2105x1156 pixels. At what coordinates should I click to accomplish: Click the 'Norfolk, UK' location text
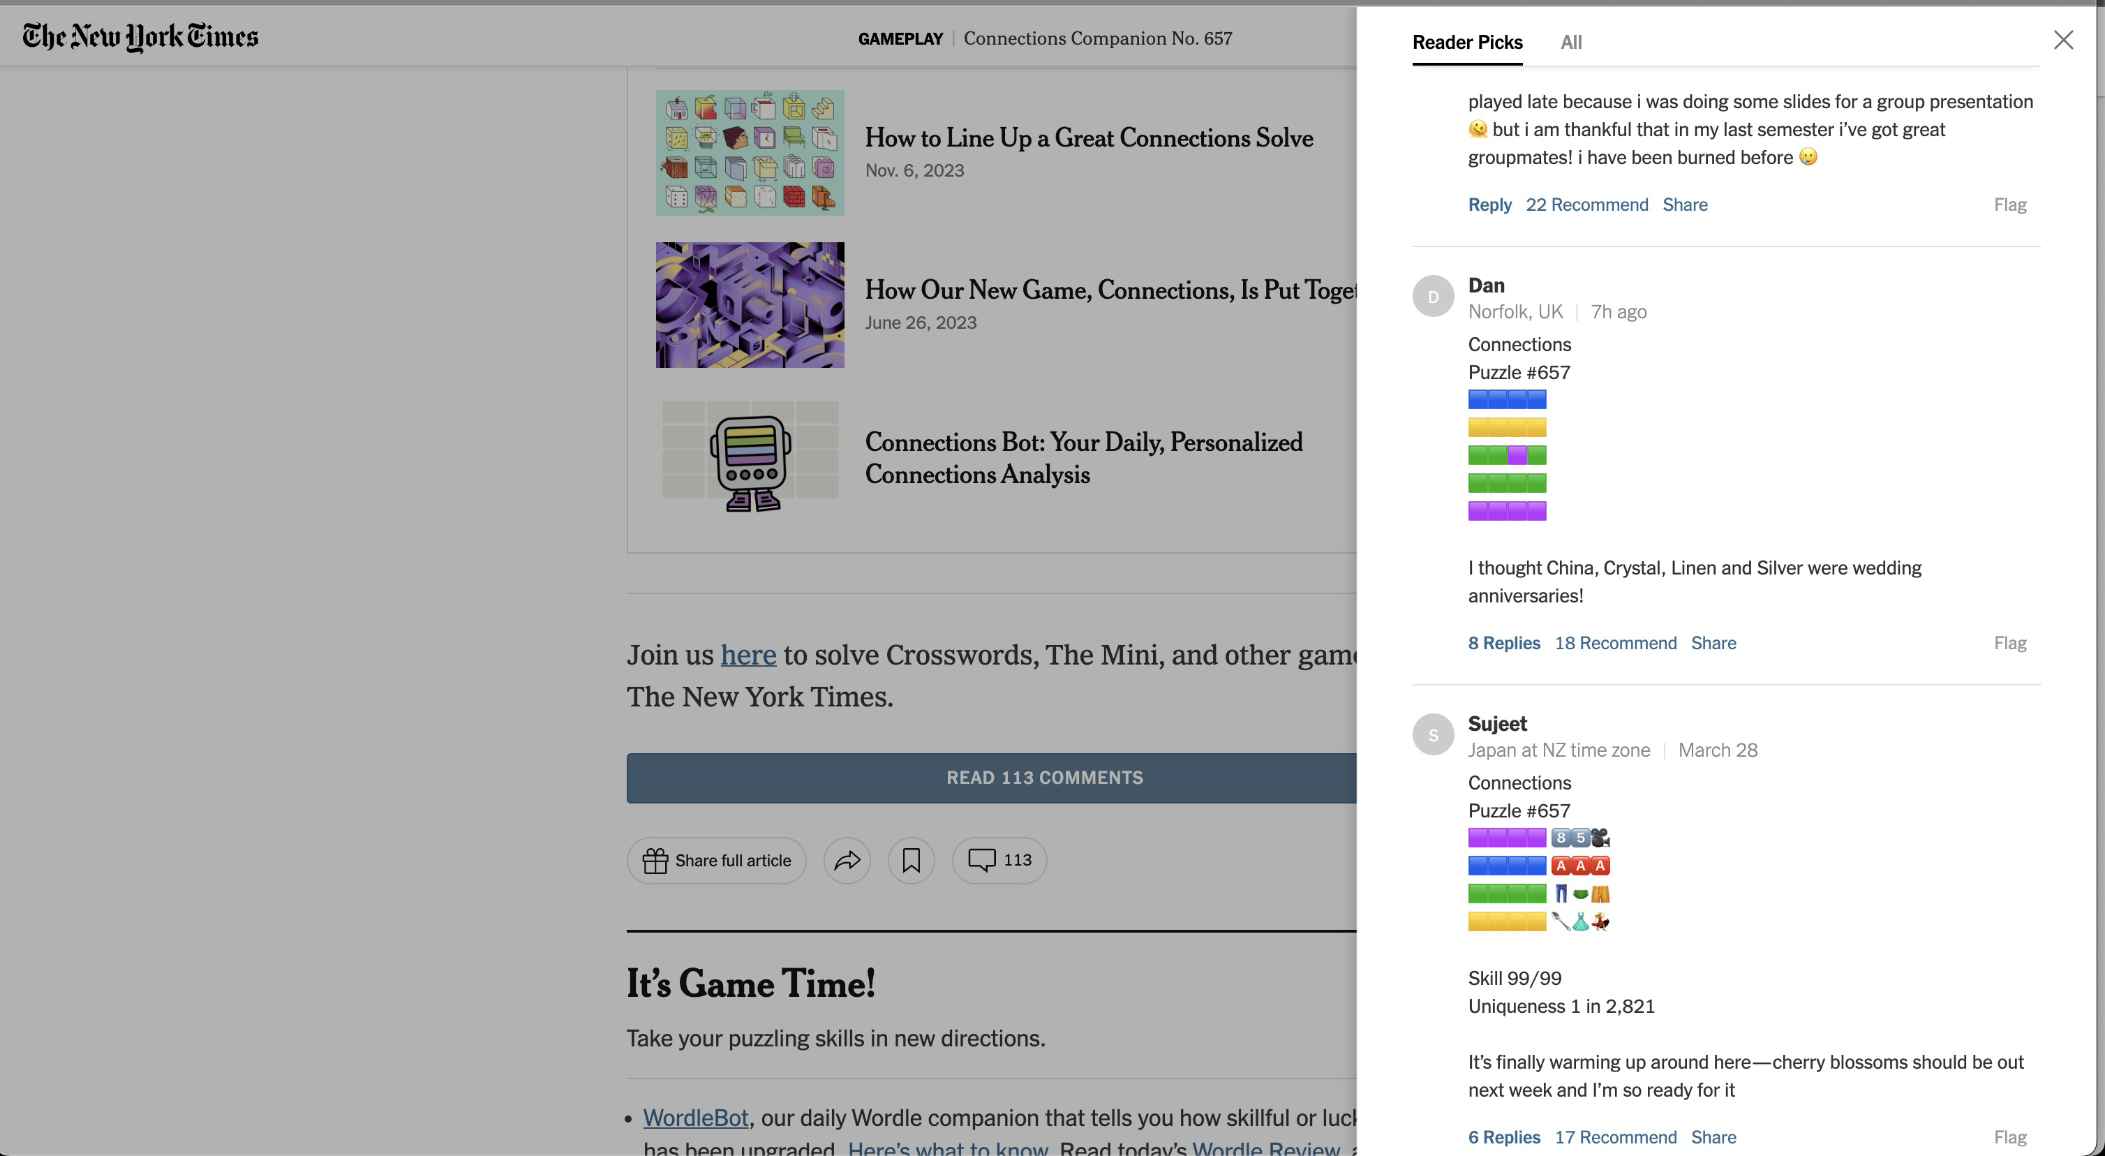click(x=1515, y=311)
